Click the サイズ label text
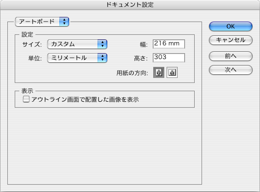Screen dimensions: 260x192 click(32, 44)
